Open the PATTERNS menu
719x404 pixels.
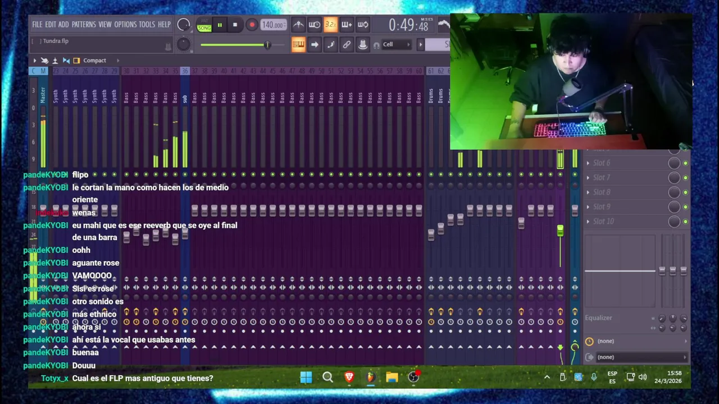point(84,25)
